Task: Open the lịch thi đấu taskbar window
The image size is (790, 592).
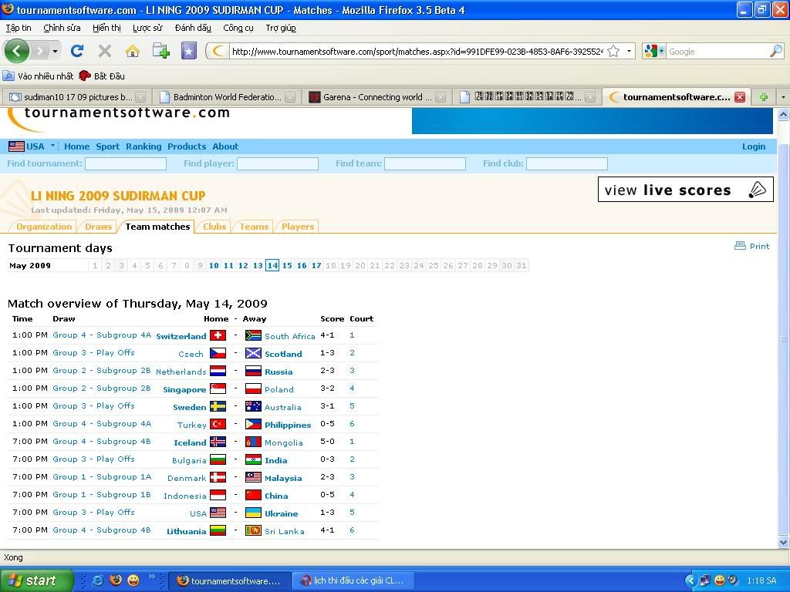Action: [x=353, y=580]
